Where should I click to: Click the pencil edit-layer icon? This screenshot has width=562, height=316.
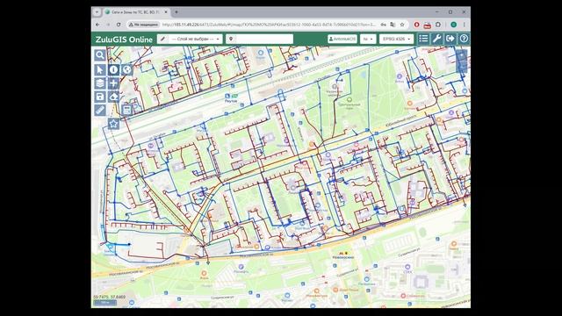[162, 39]
